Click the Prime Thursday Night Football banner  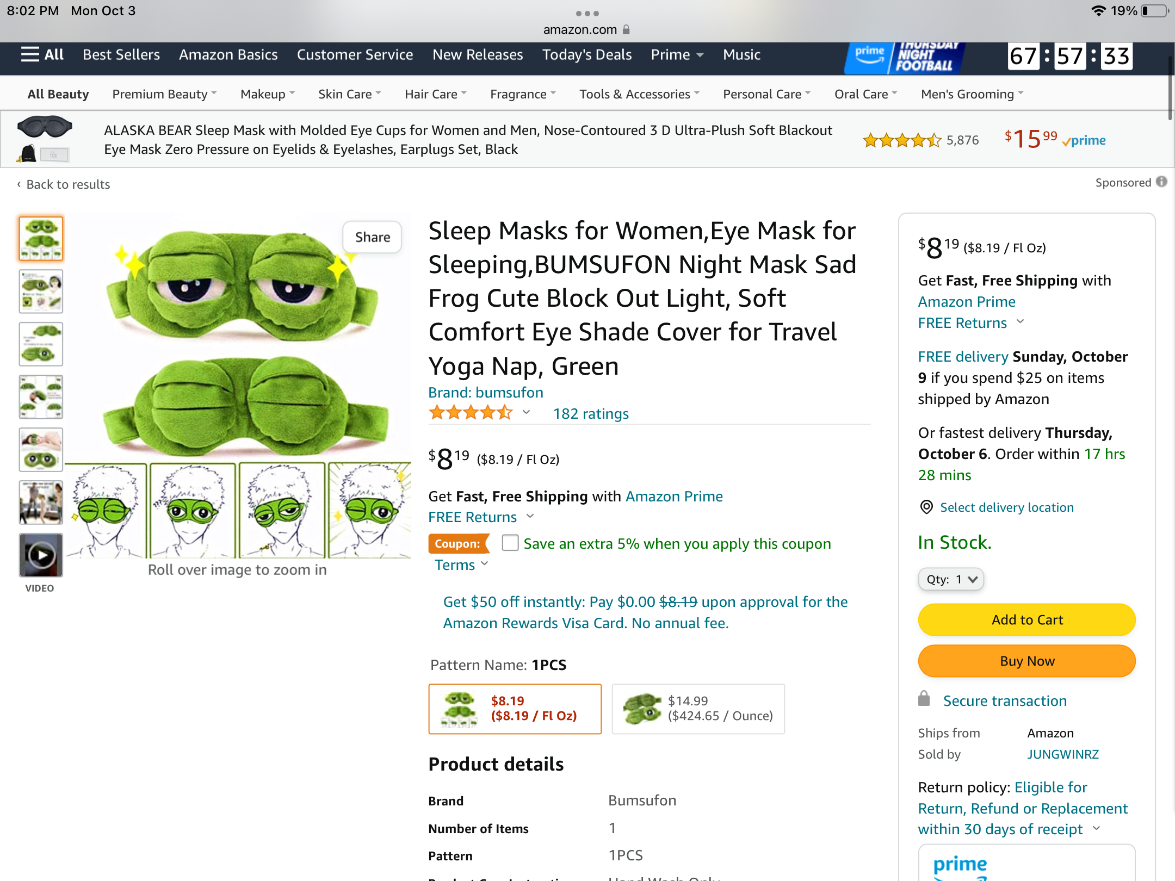(903, 57)
